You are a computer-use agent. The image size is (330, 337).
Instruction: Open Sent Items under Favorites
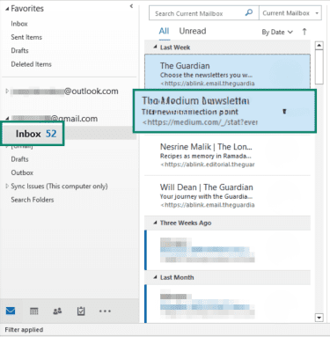26,37
